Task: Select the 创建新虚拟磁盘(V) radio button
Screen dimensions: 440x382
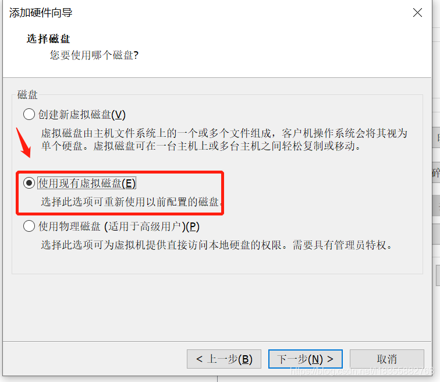Action: click(x=29, y=115)
